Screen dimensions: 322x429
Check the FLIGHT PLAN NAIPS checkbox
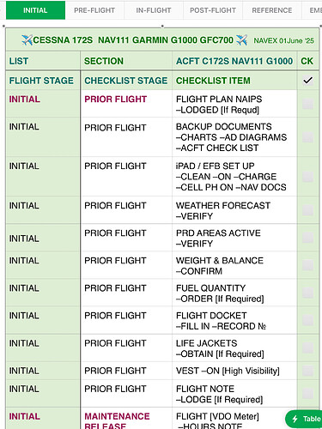[x=307, y=104]
